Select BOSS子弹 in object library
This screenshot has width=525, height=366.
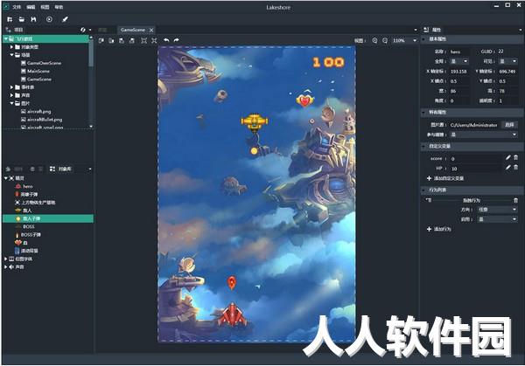(x=31, y=235)
